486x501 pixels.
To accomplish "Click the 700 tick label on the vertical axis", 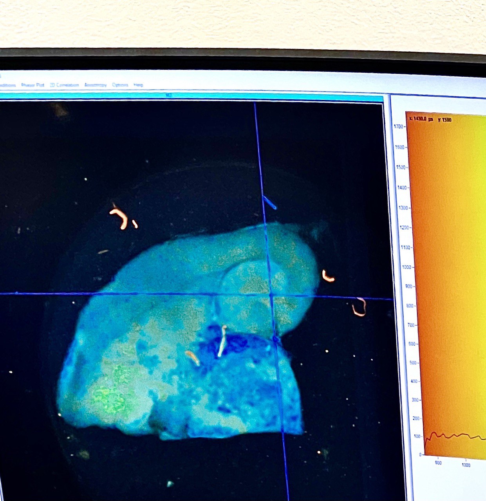I will point(410,325).
